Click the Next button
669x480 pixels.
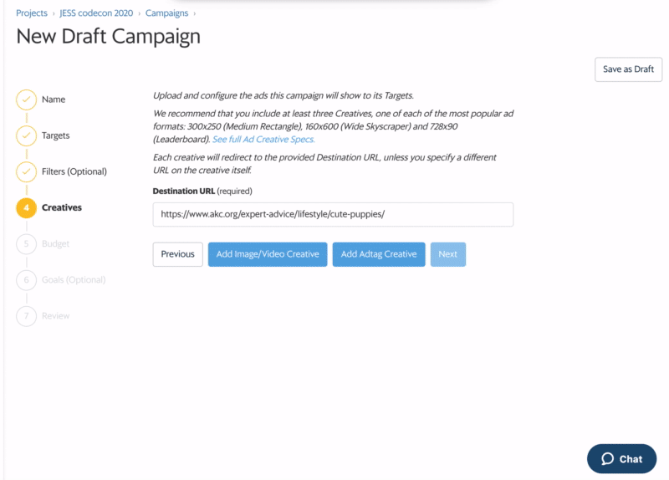(x=448, y=254)
